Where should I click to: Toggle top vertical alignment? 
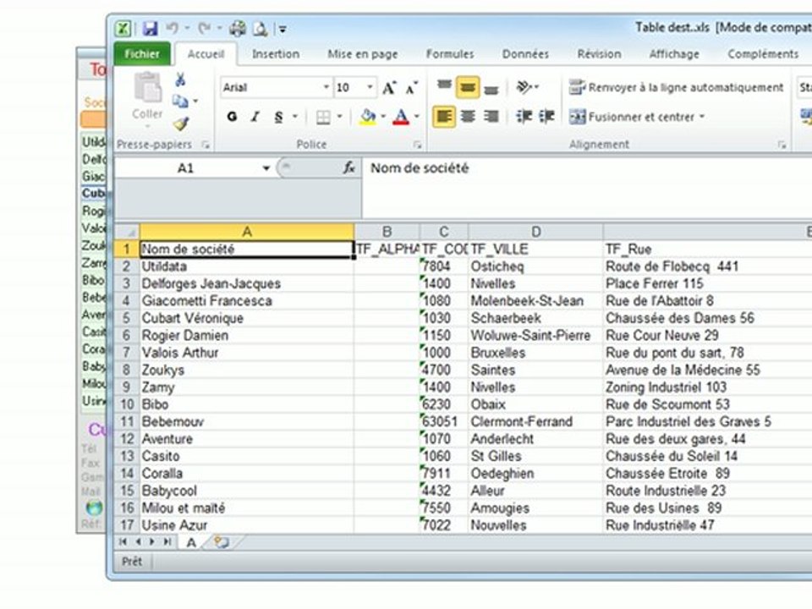pyautogui.click(x=444, y=86)
